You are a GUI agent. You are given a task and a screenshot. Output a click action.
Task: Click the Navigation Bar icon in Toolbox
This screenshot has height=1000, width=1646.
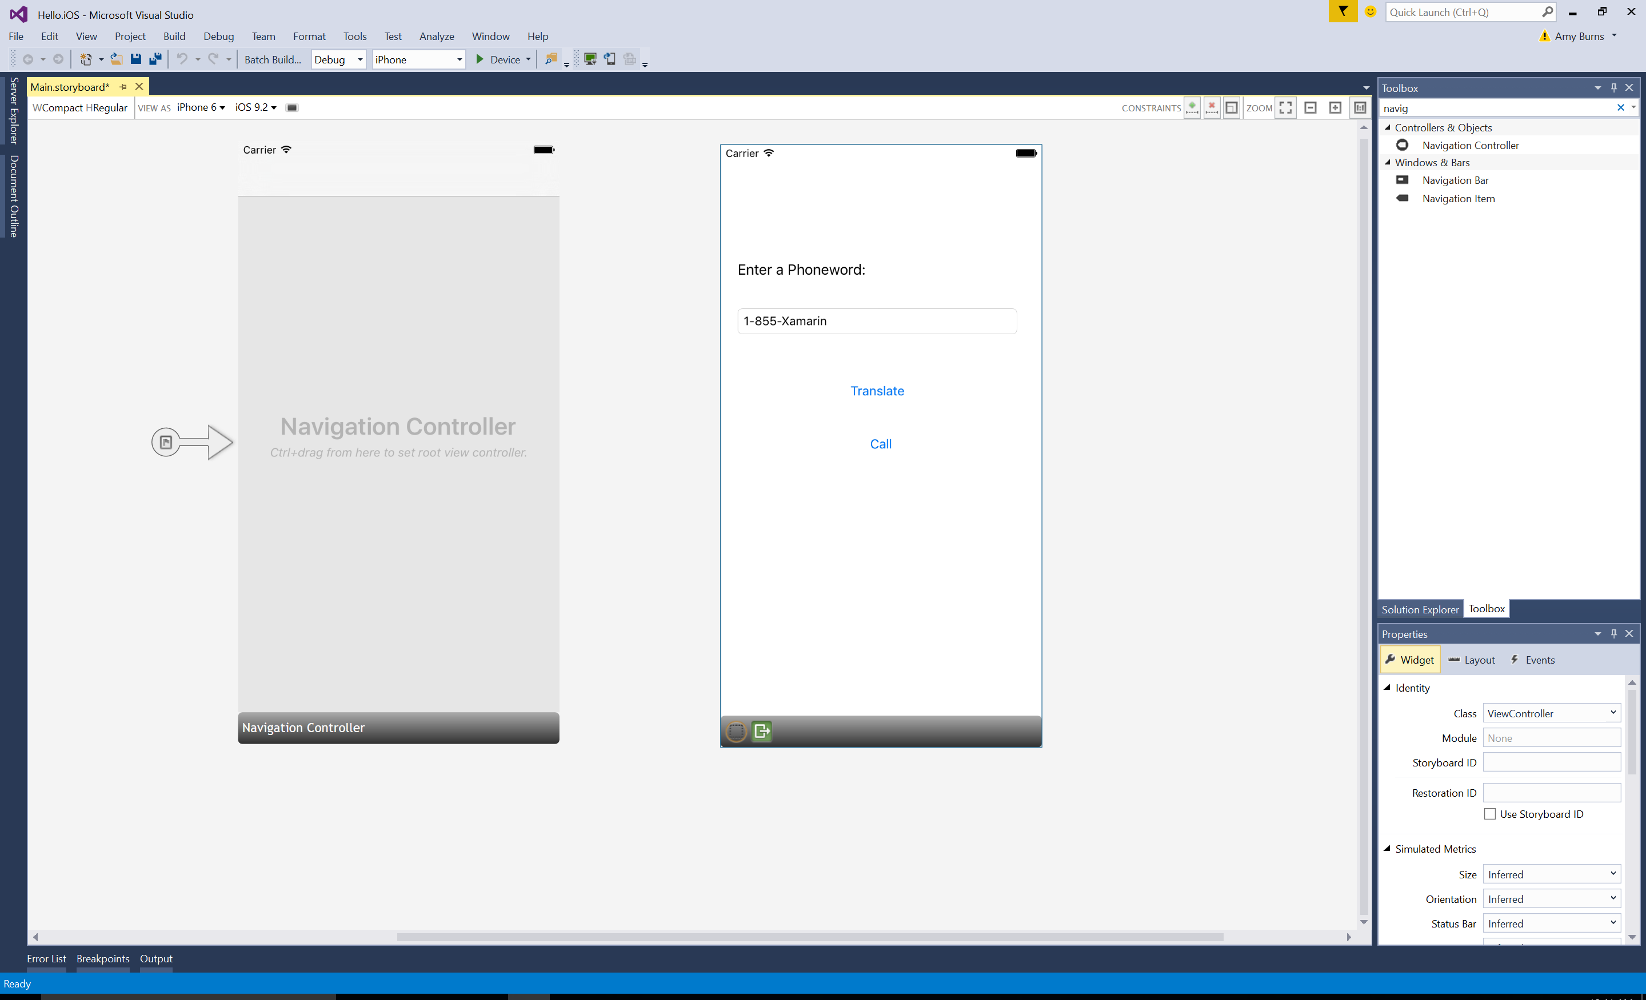click(x=1400, y=180)
